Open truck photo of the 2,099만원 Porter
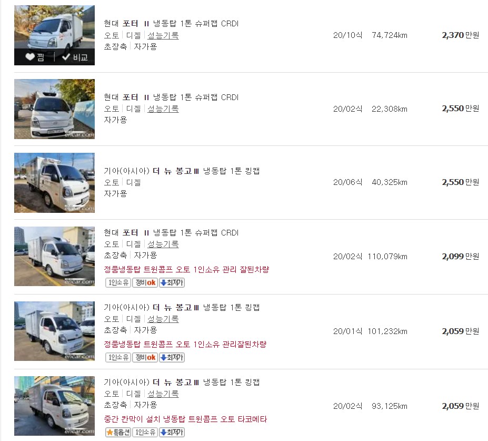This screenshot has height=441, width=488. point(54,257)
